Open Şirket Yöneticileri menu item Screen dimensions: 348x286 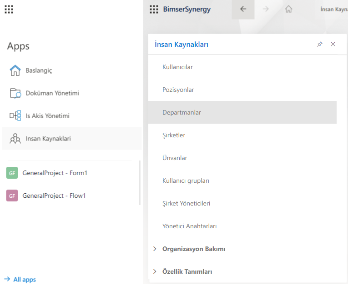[186, 203]
